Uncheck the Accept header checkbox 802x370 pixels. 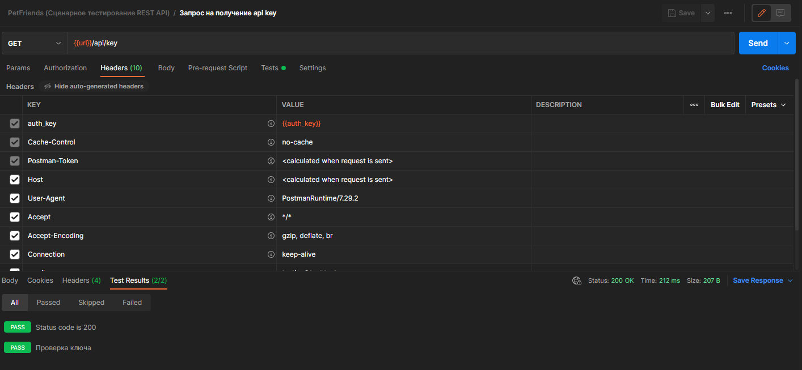(x=15, y=217)
